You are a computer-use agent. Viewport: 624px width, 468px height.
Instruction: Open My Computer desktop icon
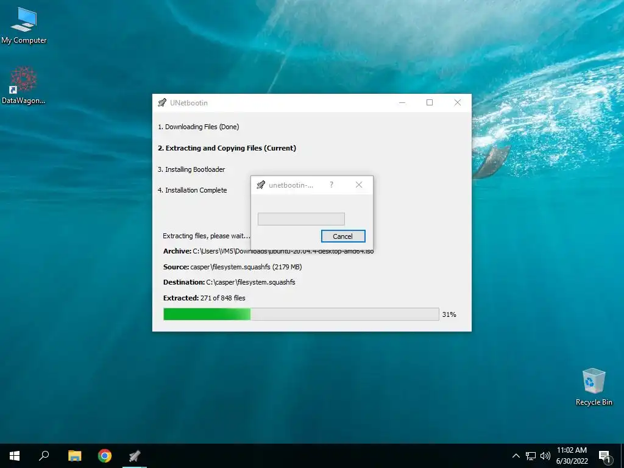pos(24,25)
